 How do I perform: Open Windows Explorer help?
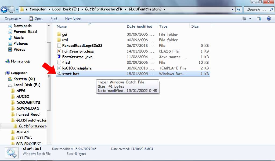coord(269,18)
